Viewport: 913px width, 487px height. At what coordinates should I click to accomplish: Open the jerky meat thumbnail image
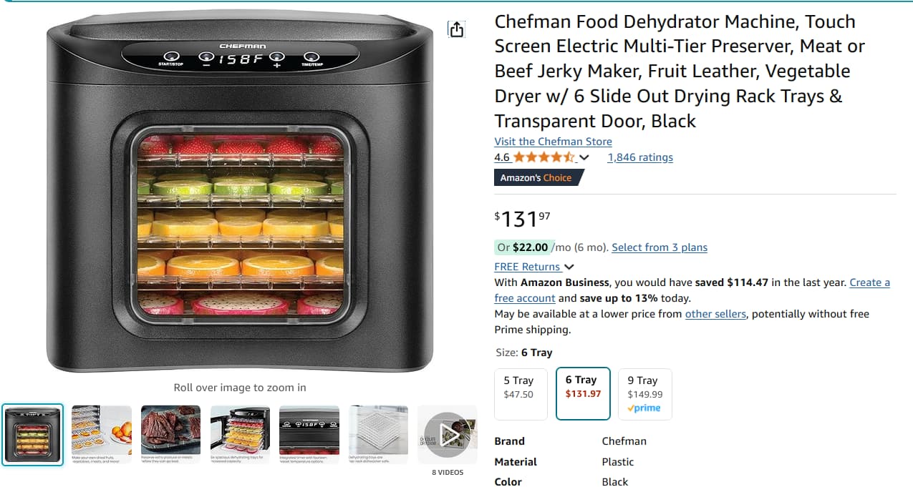[x=170, y=435]
